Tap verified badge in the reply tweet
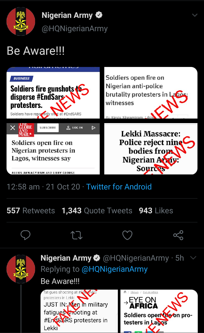 coord(97,258)
